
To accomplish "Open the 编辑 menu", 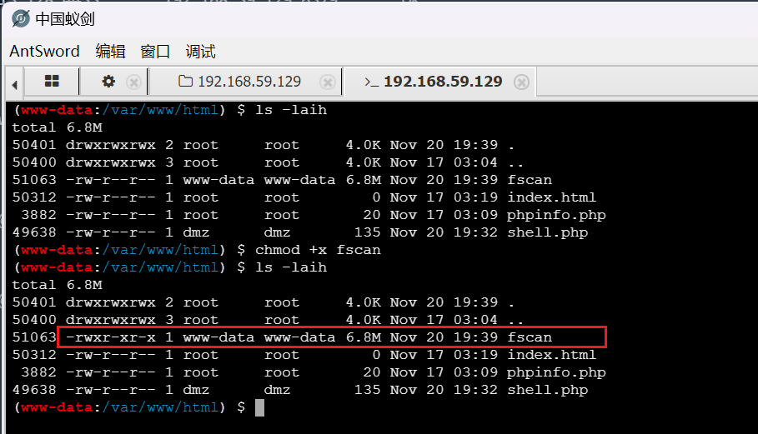I will tap(110, 52).
